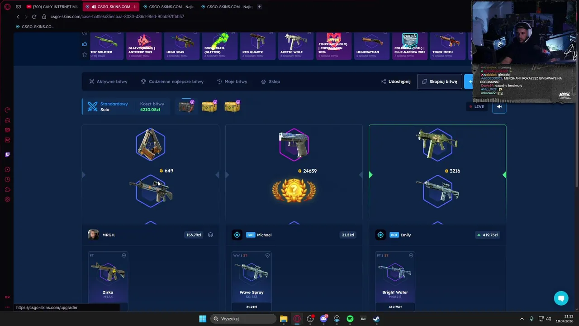Click the GX icon in Opera sidebar
Image resolution: width=579 pixels, height=326 pixels.
[7, 297]
